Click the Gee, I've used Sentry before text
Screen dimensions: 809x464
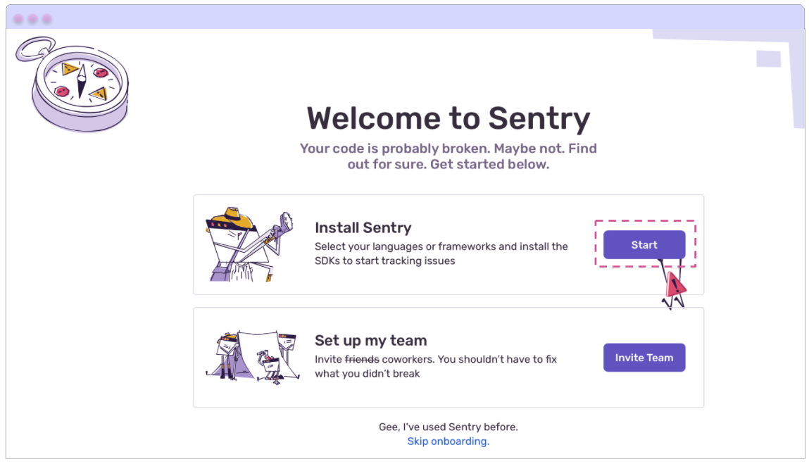pos(448,426)
